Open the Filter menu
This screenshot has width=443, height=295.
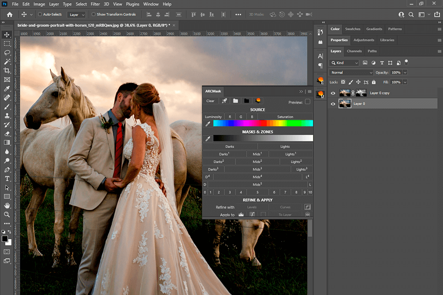95,4
